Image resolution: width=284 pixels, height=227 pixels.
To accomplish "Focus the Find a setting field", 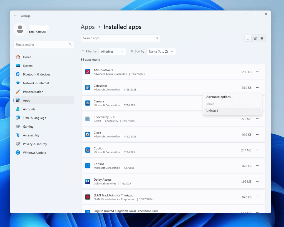I will click(44, 45).
